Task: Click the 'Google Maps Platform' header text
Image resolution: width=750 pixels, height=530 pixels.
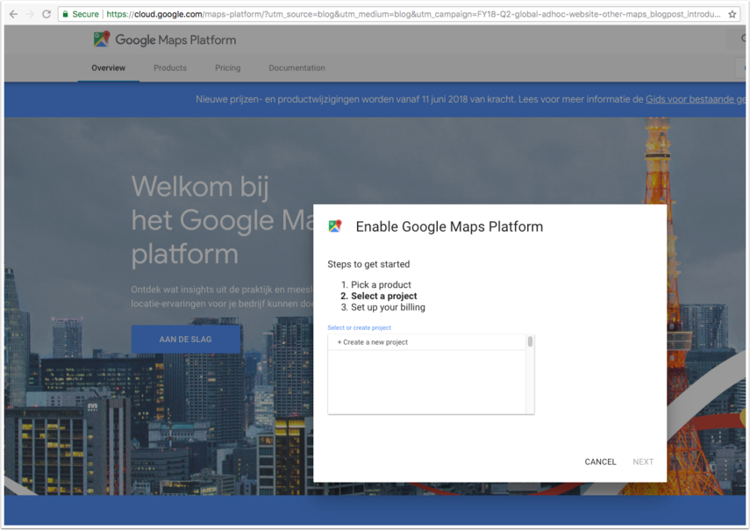Action: click(175, 39)
